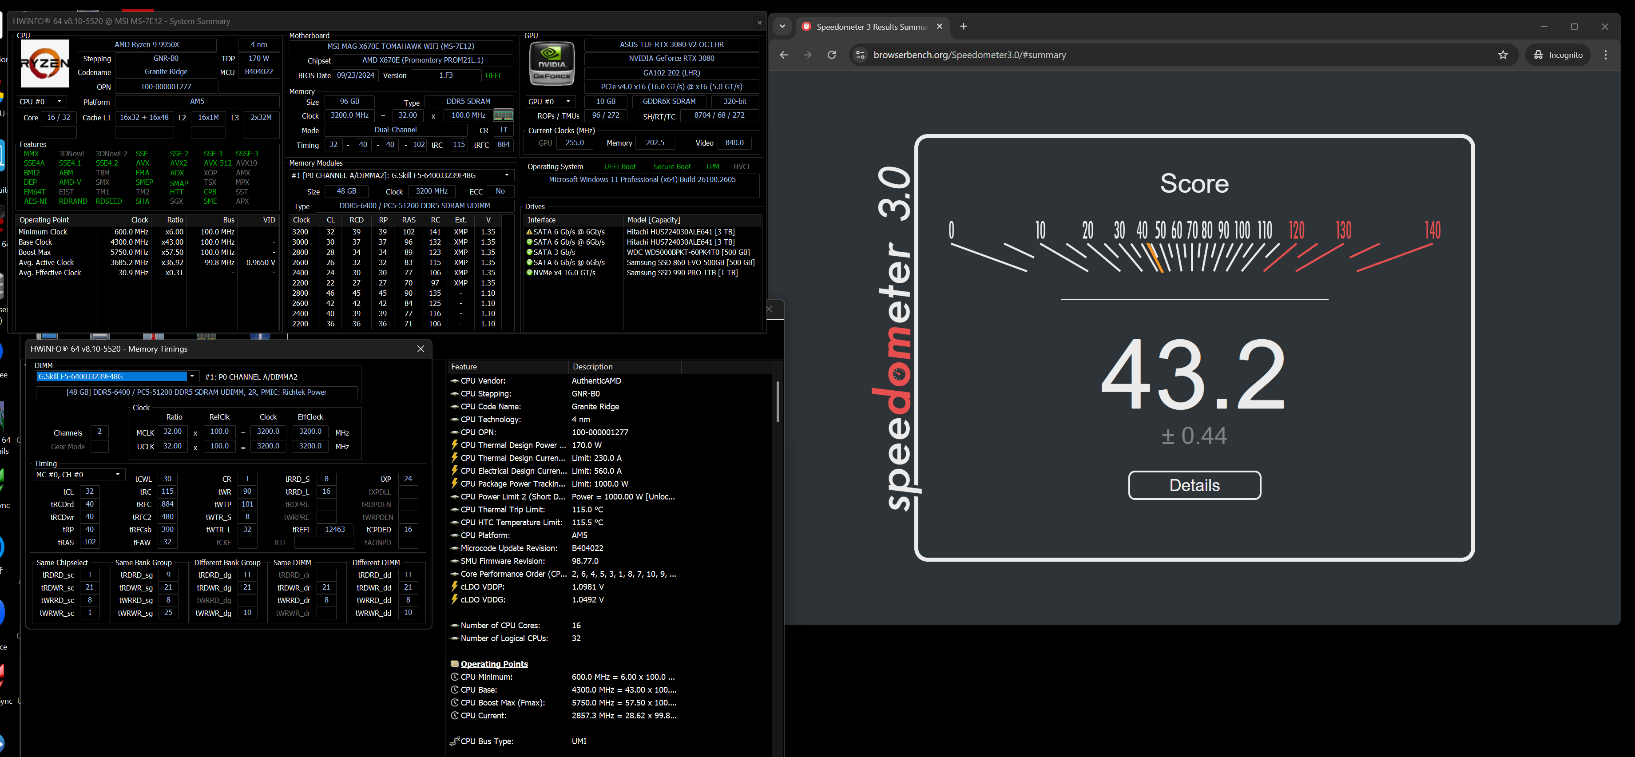
Task: Open the GPU #0 selector dropdown
Action: (550, 102)
